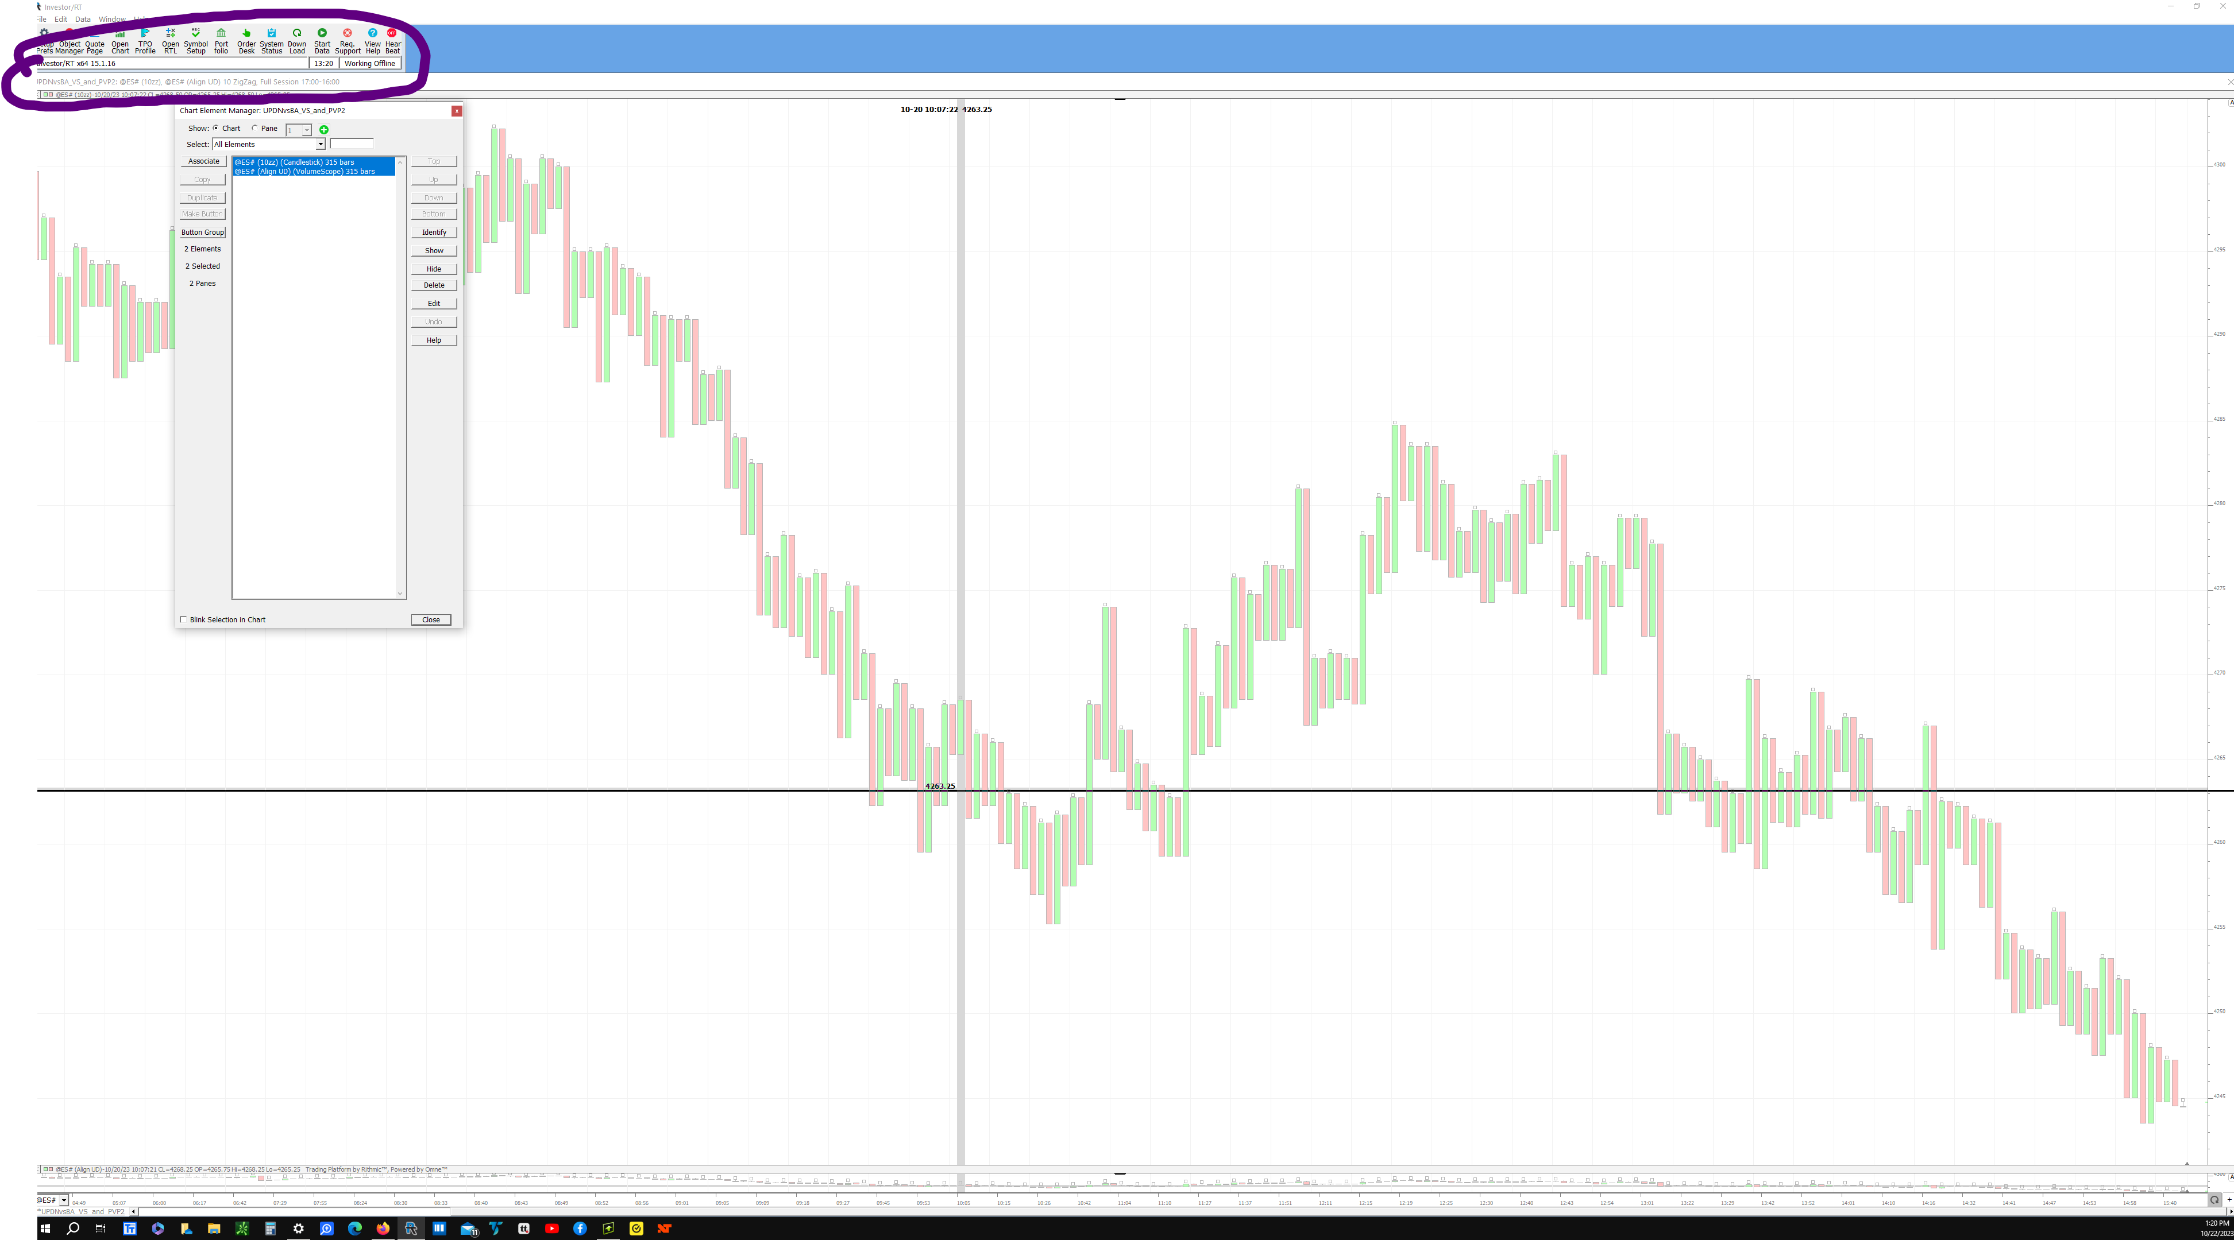Click the Identify button

[434, 232]
